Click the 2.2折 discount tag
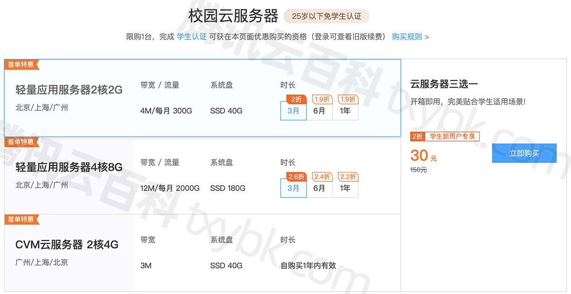Image resolution: width=571 pixels, height=294 pixels. click(x=348, y=177)
